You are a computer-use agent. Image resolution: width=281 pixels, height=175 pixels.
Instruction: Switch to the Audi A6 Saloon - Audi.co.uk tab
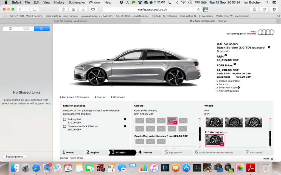pos(70,21)
